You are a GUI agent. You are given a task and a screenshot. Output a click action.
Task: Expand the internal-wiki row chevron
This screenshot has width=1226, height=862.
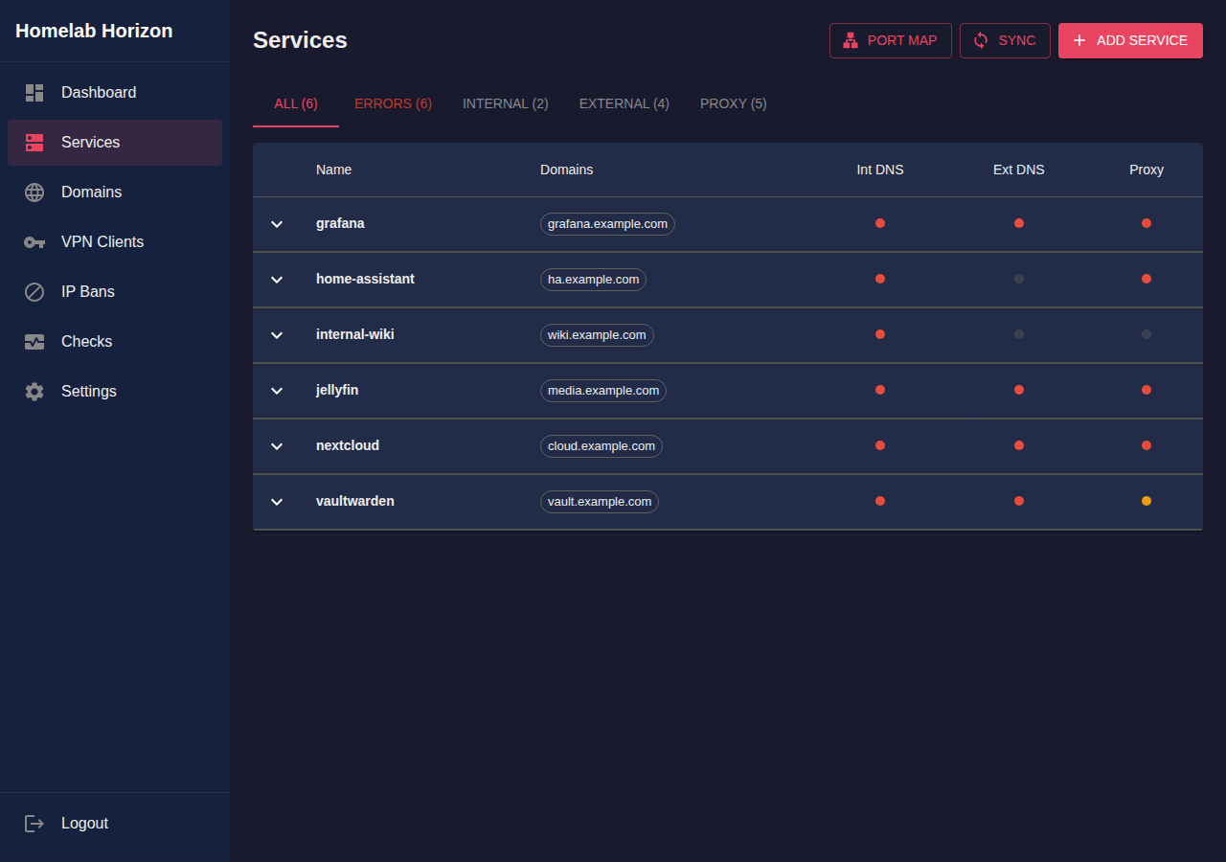tap(277, 335)
